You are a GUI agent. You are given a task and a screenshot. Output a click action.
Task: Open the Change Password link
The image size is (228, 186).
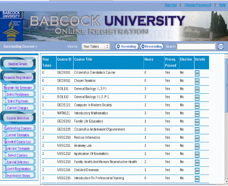pos(198,5)
